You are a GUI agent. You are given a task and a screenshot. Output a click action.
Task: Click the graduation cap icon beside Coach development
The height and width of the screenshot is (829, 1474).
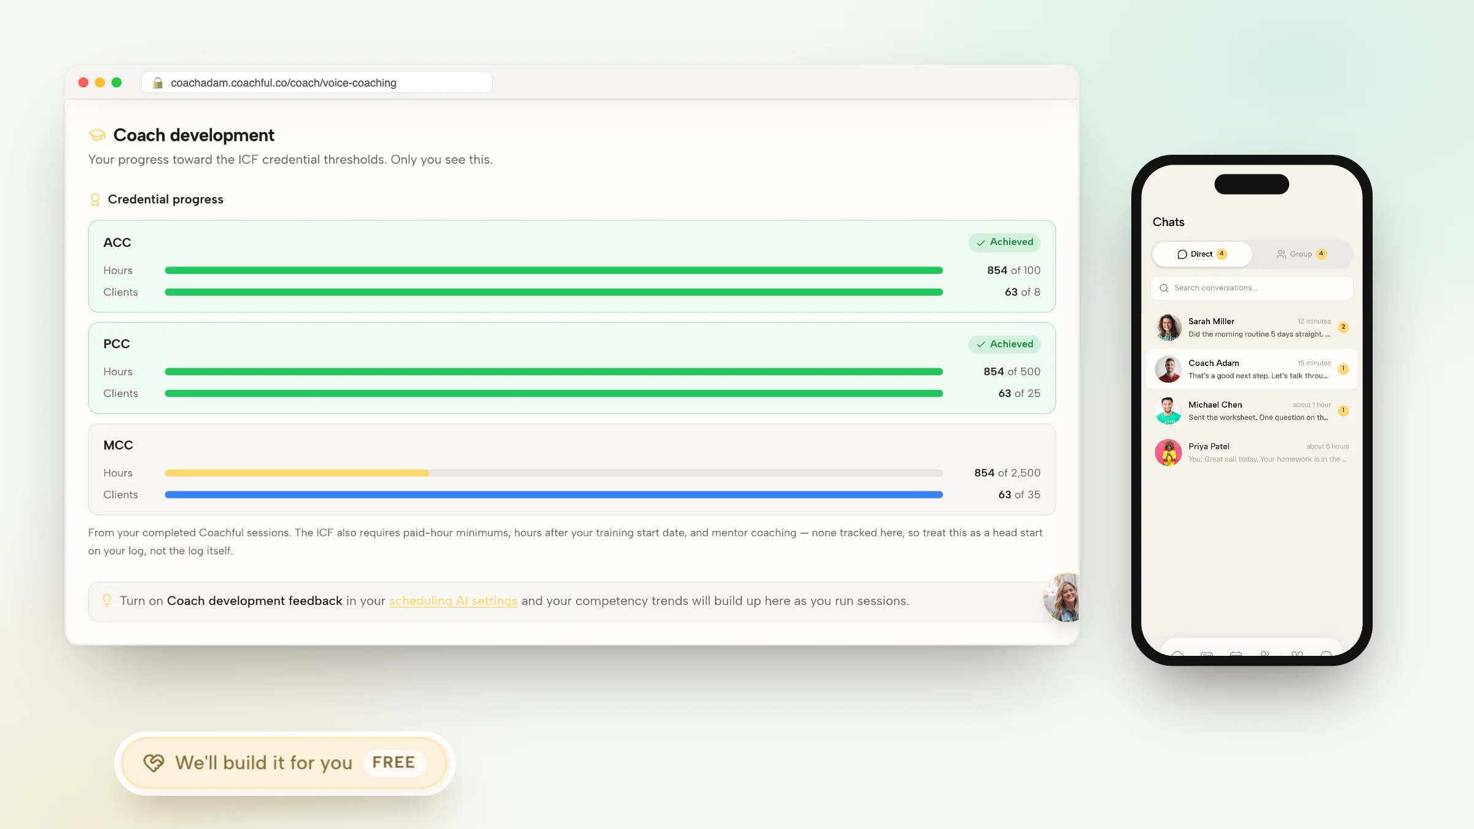(97, 134)
